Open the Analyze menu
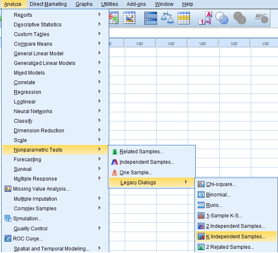This screenshot has width=278, height=253. (x=13, y=4)
